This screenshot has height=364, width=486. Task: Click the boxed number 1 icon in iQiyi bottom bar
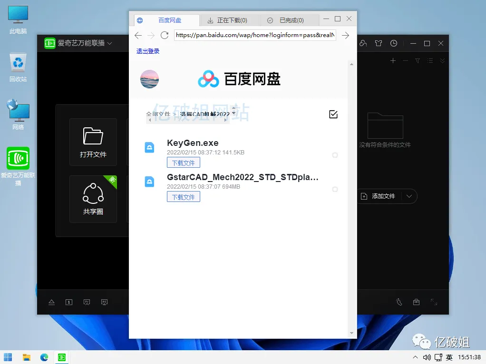(x=69, y=302)
